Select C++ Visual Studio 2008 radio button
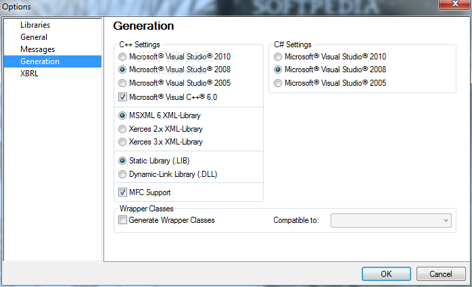Viewport: 472px width, 287px height. (x=122, y=70)
